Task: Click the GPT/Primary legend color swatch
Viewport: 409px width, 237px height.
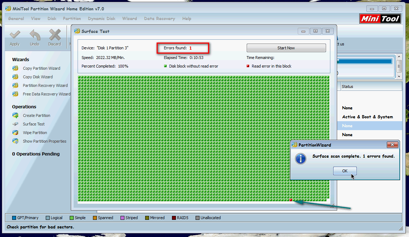Action: (14, 218)
